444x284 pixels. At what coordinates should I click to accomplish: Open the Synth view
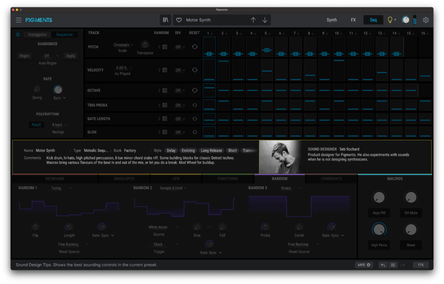pyautogui.click(x=332, y=20)
